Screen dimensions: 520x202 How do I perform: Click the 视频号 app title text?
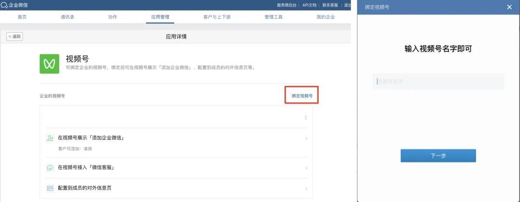click(77, 59)
